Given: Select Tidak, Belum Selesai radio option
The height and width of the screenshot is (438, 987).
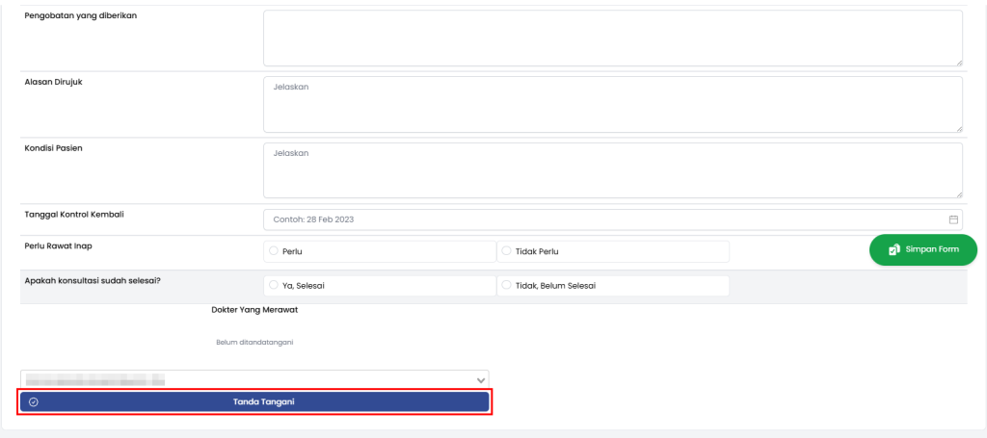Looking at the screenshot, I should click(x=507, y=286).
